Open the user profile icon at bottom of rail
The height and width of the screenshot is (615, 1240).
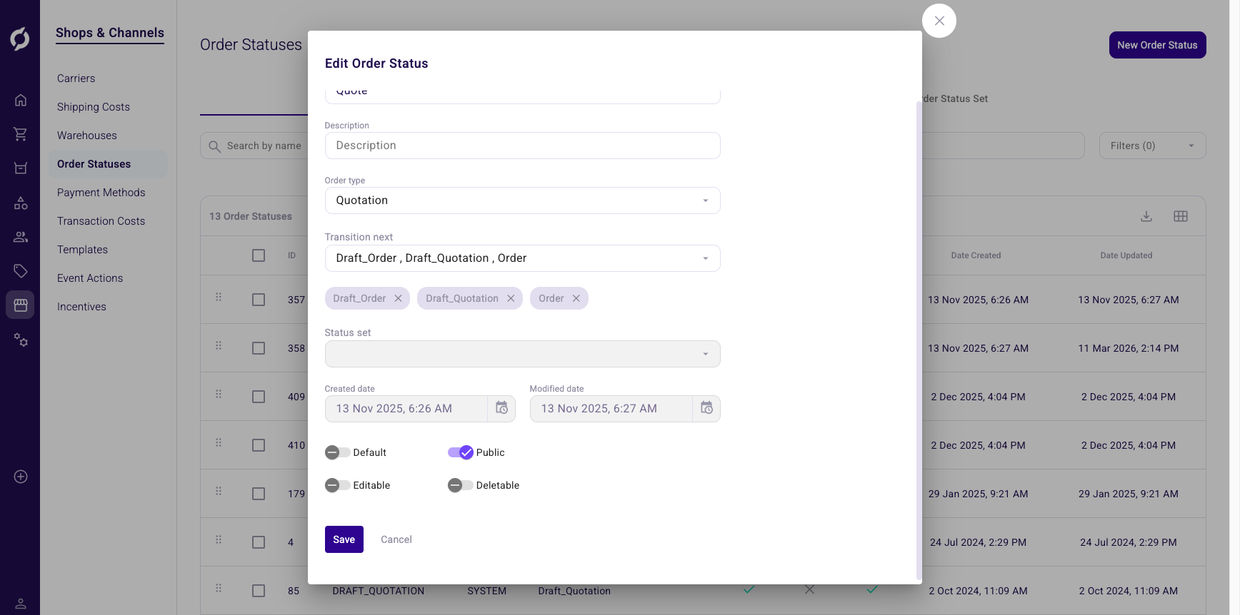tap(21, 604)
